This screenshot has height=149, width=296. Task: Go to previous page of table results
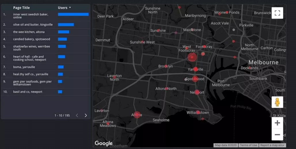(x=77, y=115)
